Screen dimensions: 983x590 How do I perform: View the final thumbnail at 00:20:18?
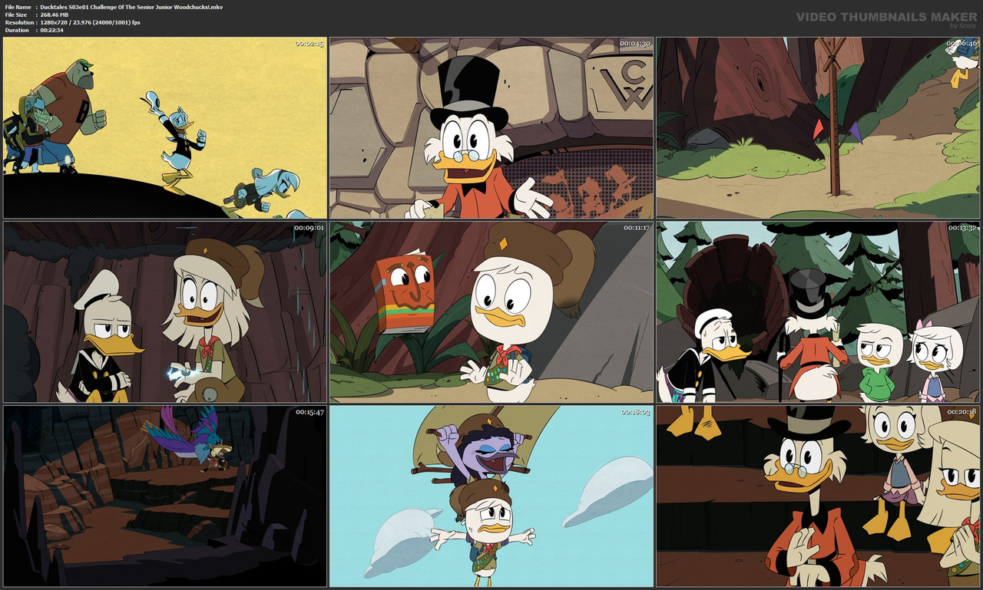pos(819,499)
